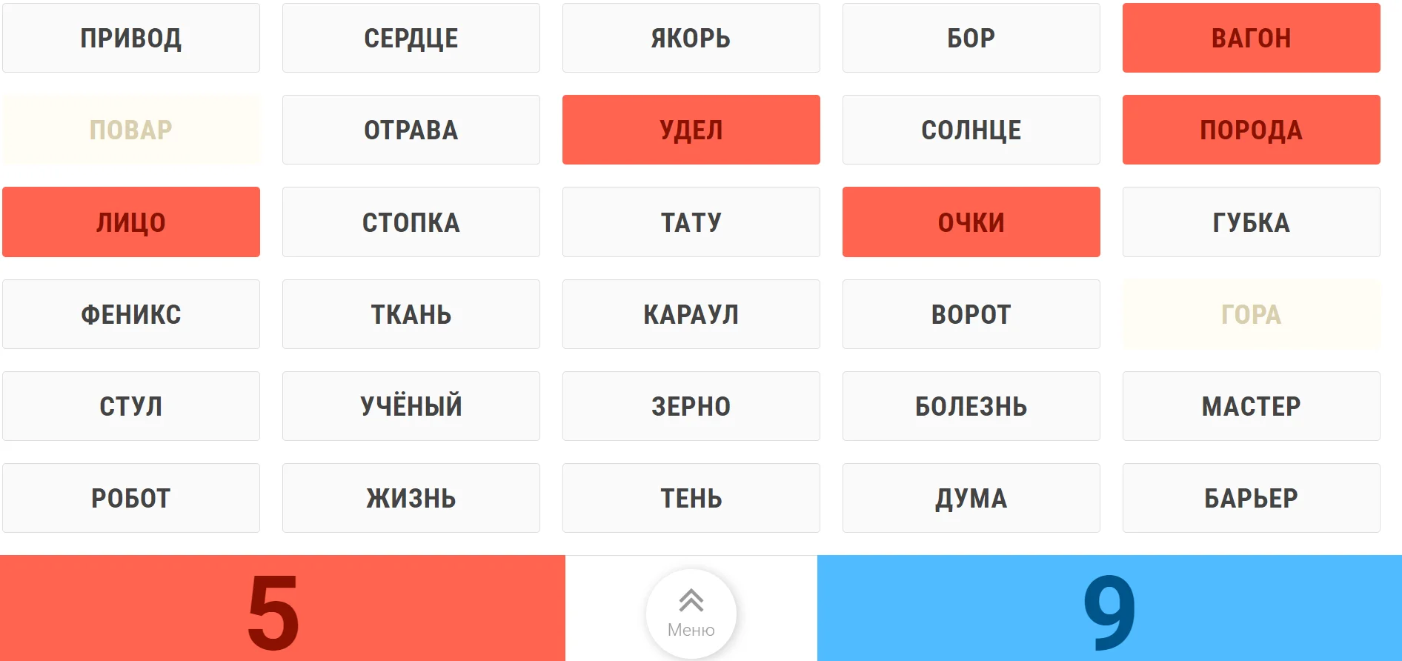Reveal the ТЕНЬ card
Screen dimensions: 1402x661
(691, 498)
